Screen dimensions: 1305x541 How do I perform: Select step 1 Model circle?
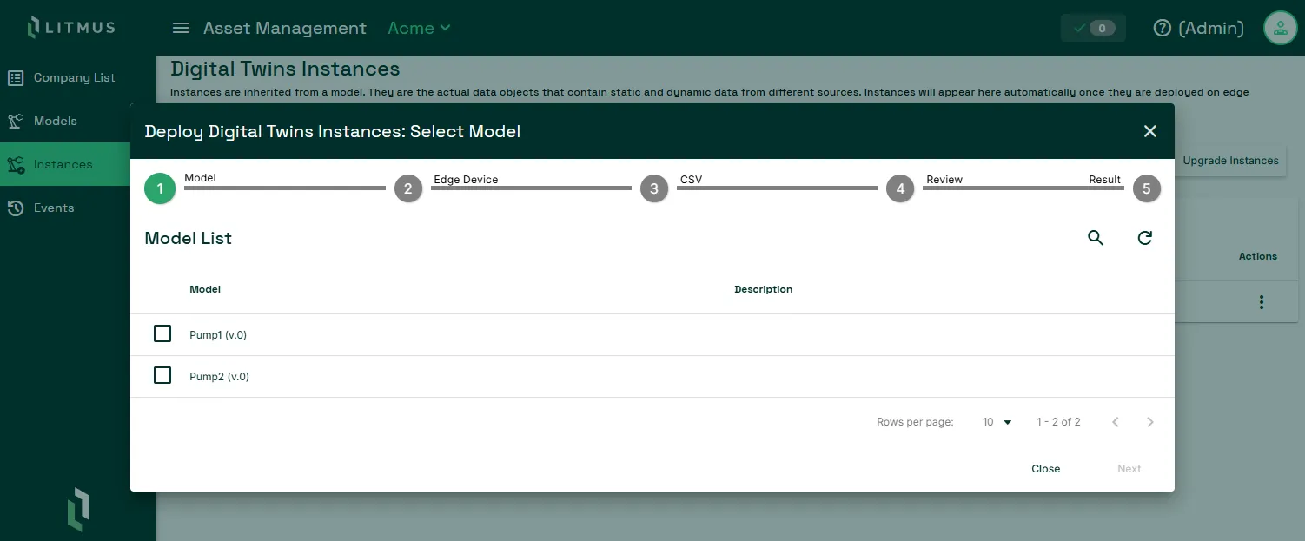[160, 188]
